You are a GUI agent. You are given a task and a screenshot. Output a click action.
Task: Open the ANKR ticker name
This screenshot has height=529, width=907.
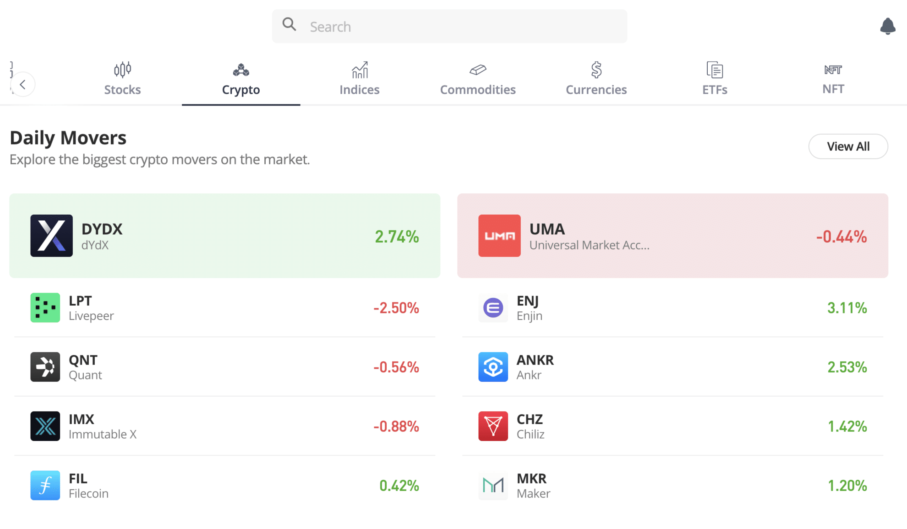[x=535, y=360]
